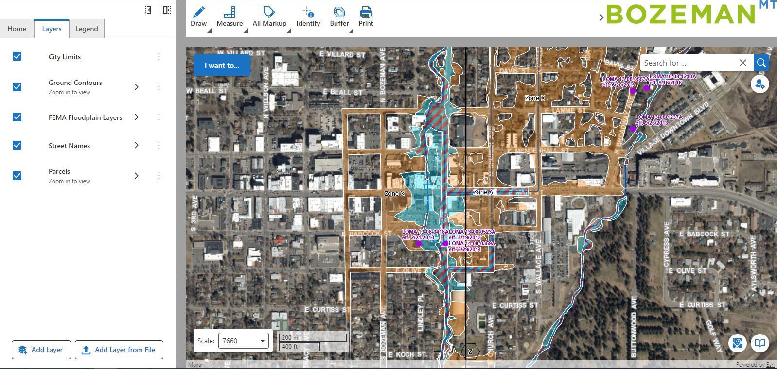Toggle the panel dock layout icon

167,10
